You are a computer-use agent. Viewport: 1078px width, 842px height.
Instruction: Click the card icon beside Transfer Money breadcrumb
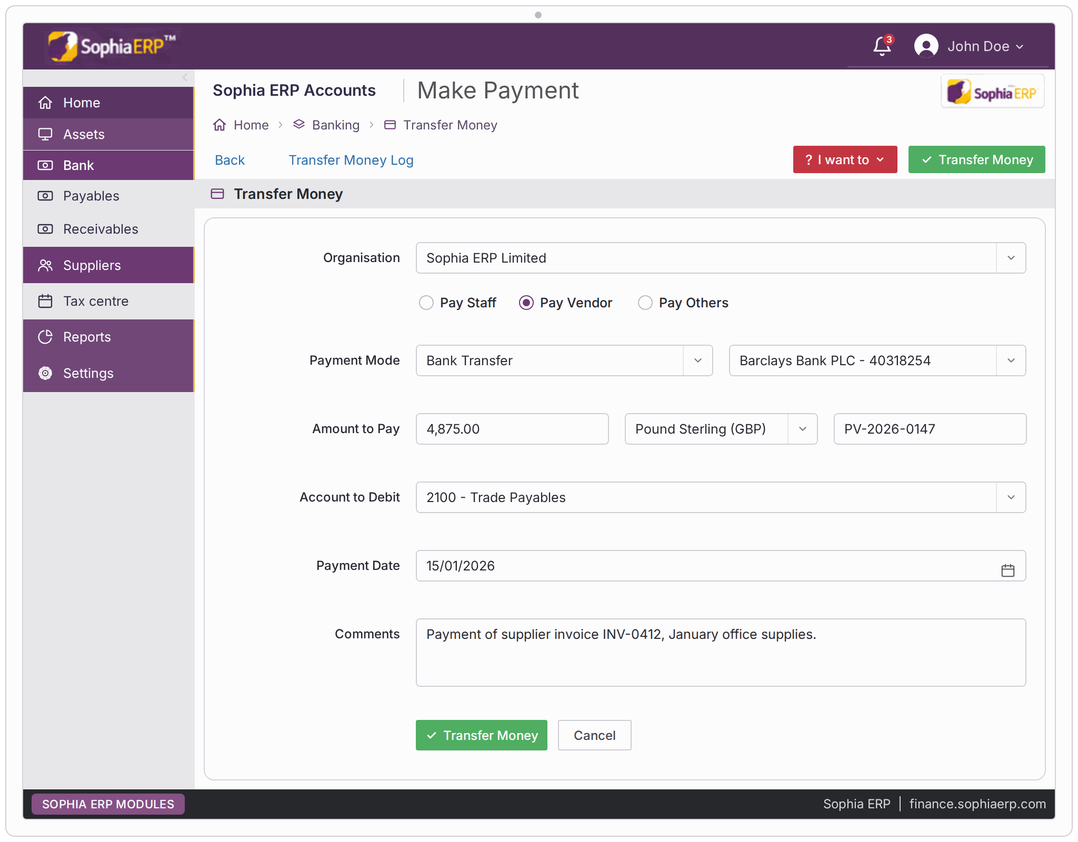[390, 125]
